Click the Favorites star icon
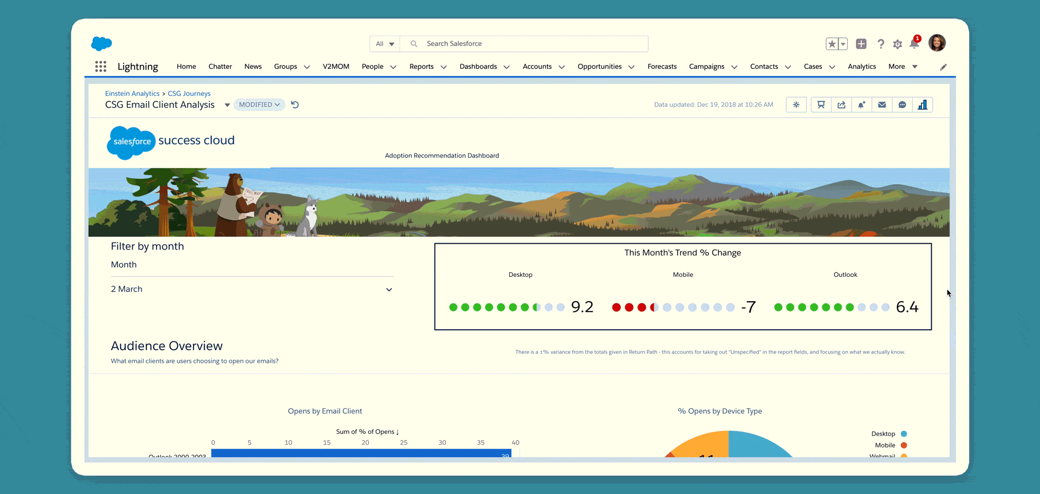Screen dimensions: 1040x494 832,44
